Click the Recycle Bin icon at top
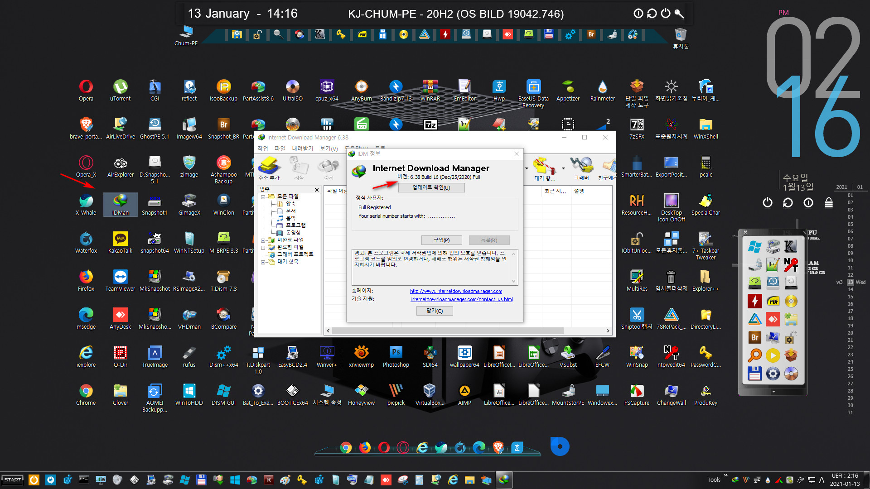Image resolution: width=870 pixels, height=489 pixels. pos(681,38)
